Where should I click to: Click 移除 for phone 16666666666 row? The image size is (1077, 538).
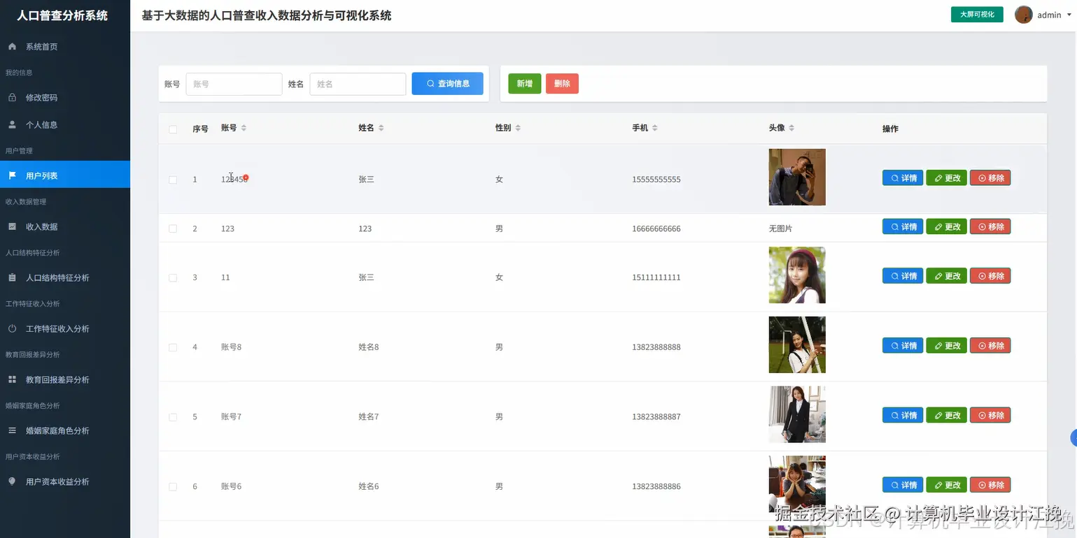tap(990, 227)
